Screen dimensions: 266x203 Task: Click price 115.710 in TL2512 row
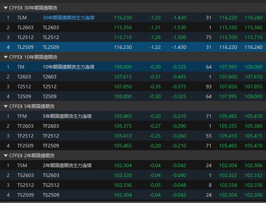[123, 37]
